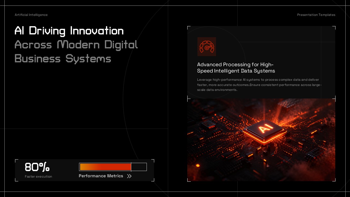Viewport: 350px width, 197px height.
Task: Open the Performance Metrics link
Action: point(101,176)
